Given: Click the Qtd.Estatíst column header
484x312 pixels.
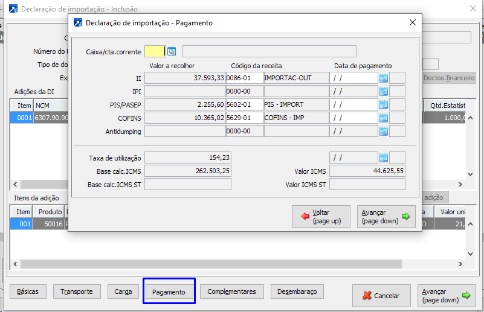Looking at the screenshot, I should pyautogui.click(x=445, y=106).
